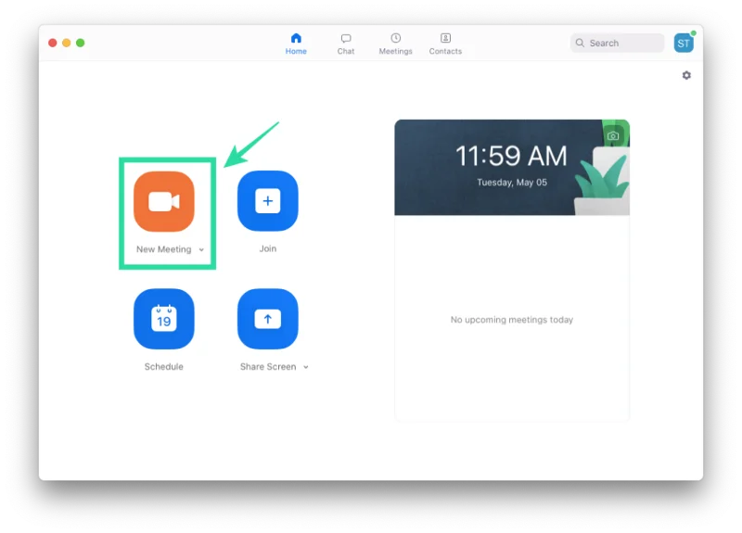Image resolution: width=742 pixels, height=533 pixels.
Task: Open settings with the gear icon
Action: click(686, 75)
